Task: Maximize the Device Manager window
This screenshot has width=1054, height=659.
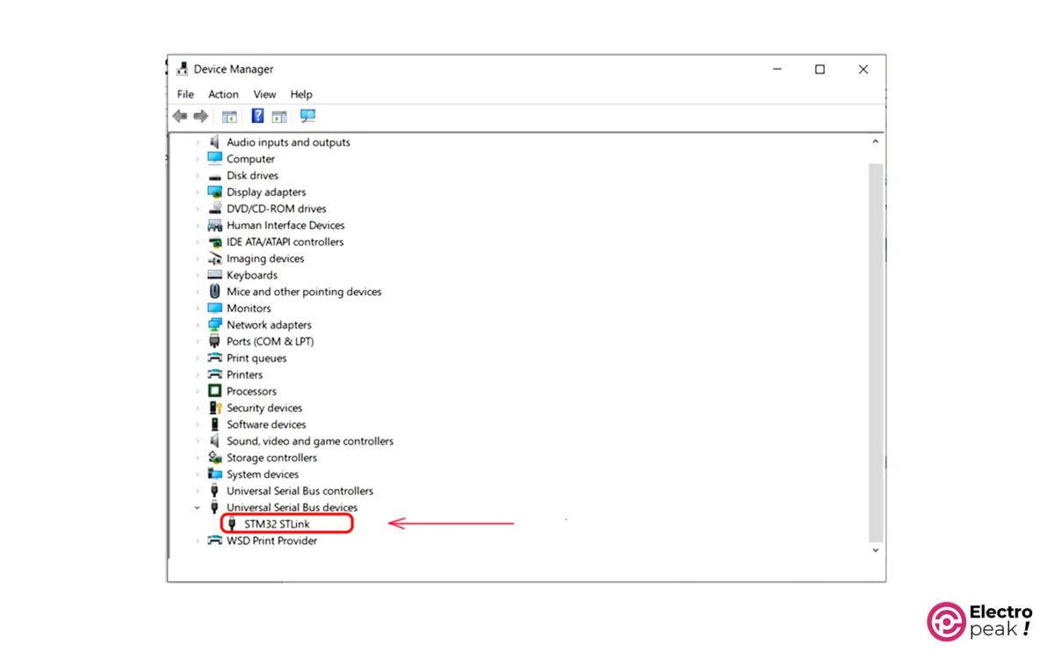Action: [x=819, y=69]
